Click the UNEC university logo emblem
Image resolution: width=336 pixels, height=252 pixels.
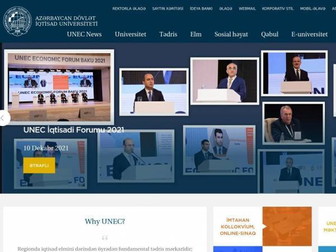coord(17,21)
